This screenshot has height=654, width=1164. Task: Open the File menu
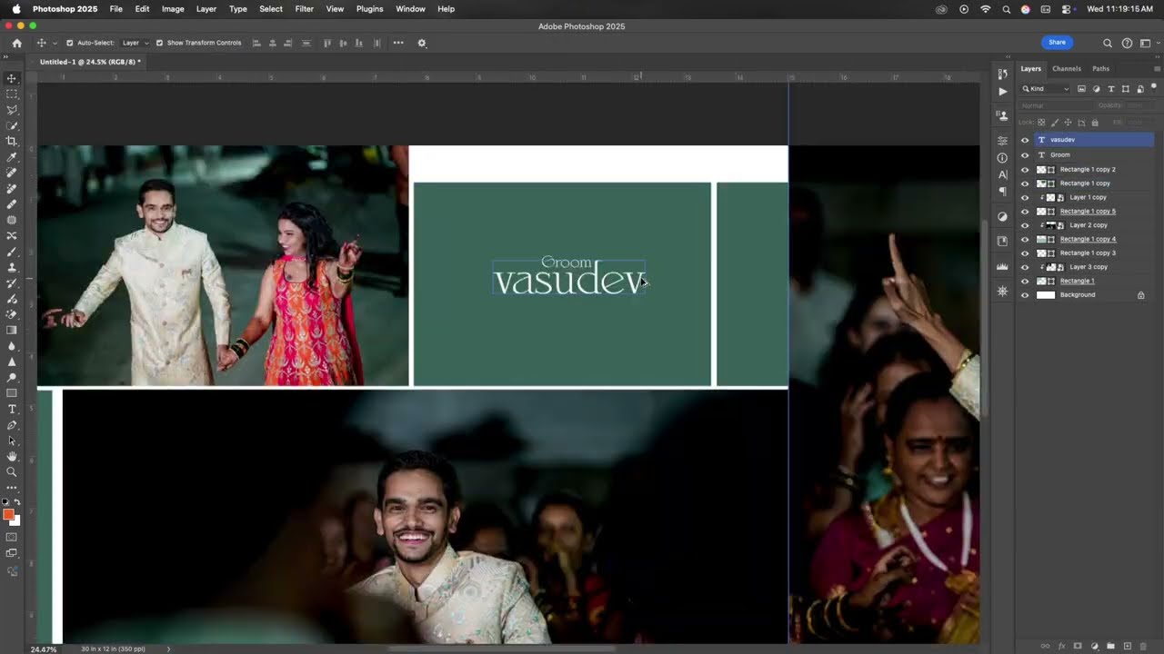(116, 9)
